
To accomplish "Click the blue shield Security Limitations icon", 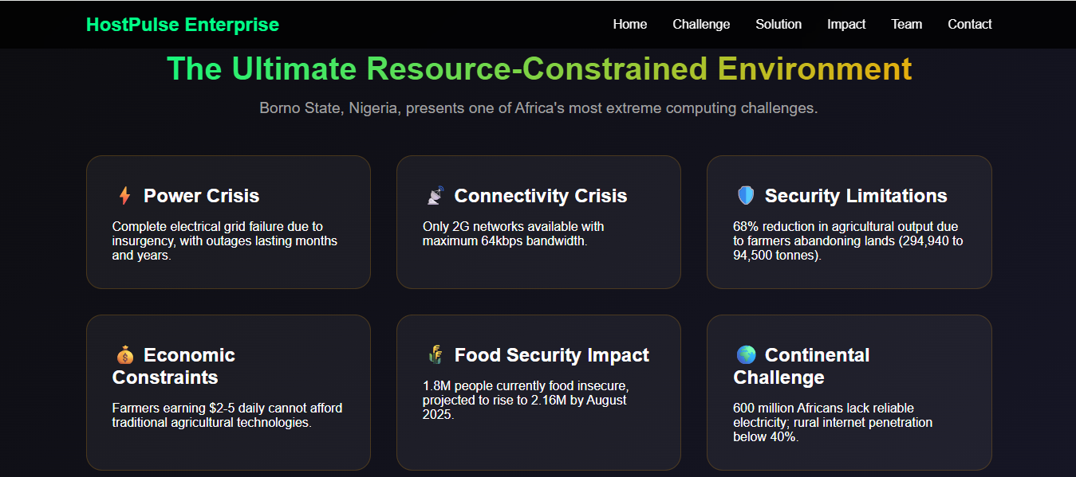I will pyautogui.click(x=745, y=196).
